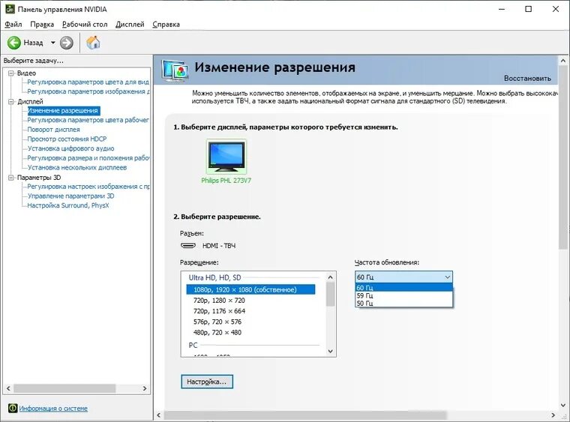570x422 pixels.
Task: Click the PC group header in resolution list
Action: [x=193, y=346]
